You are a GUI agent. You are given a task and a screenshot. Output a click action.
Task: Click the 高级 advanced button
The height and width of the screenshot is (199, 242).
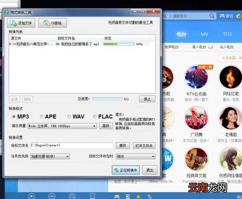coord(106,126)
